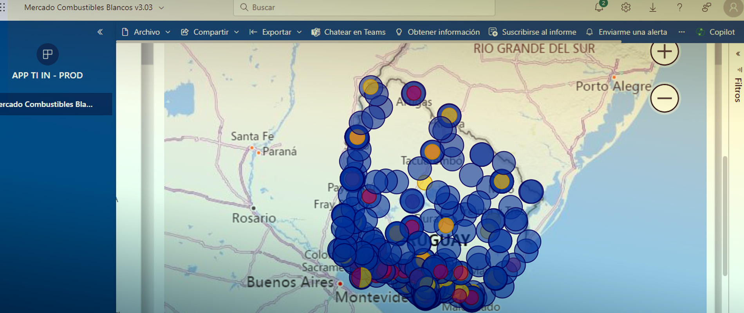744x313 pixels.
Task: Click the report's left vertical scrollbar
Action: [x=147, y=54]
